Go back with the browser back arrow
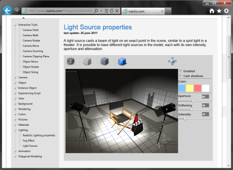The width and height of the screenshot is (233, 170). [7, 10]
